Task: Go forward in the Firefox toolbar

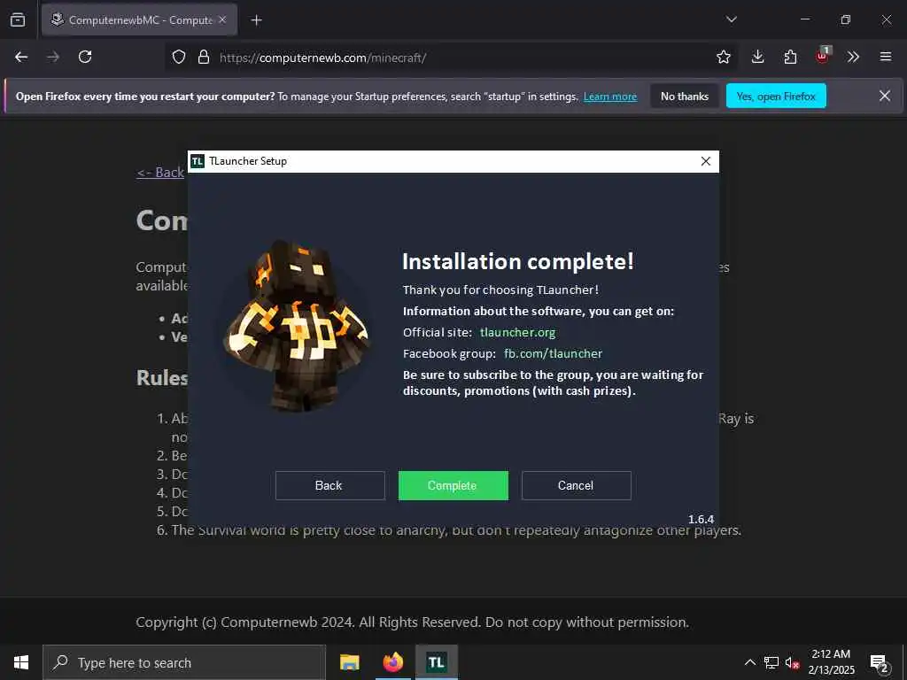Action: (x=52, y=57)
